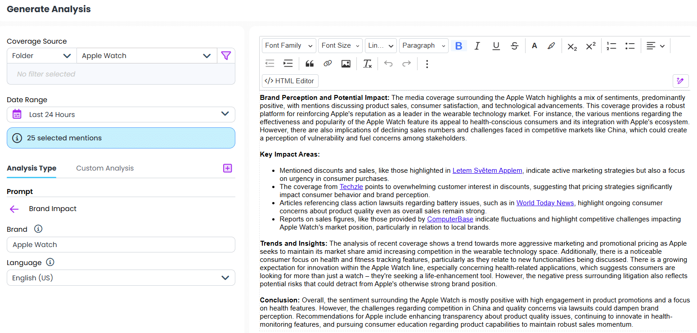Toggle italic formatting
697x333 pixels.
tap(477, 46)
